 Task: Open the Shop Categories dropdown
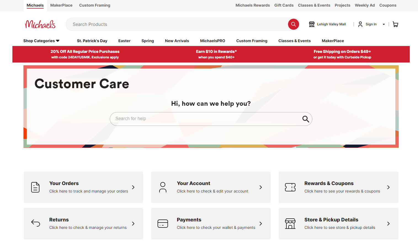41,41
